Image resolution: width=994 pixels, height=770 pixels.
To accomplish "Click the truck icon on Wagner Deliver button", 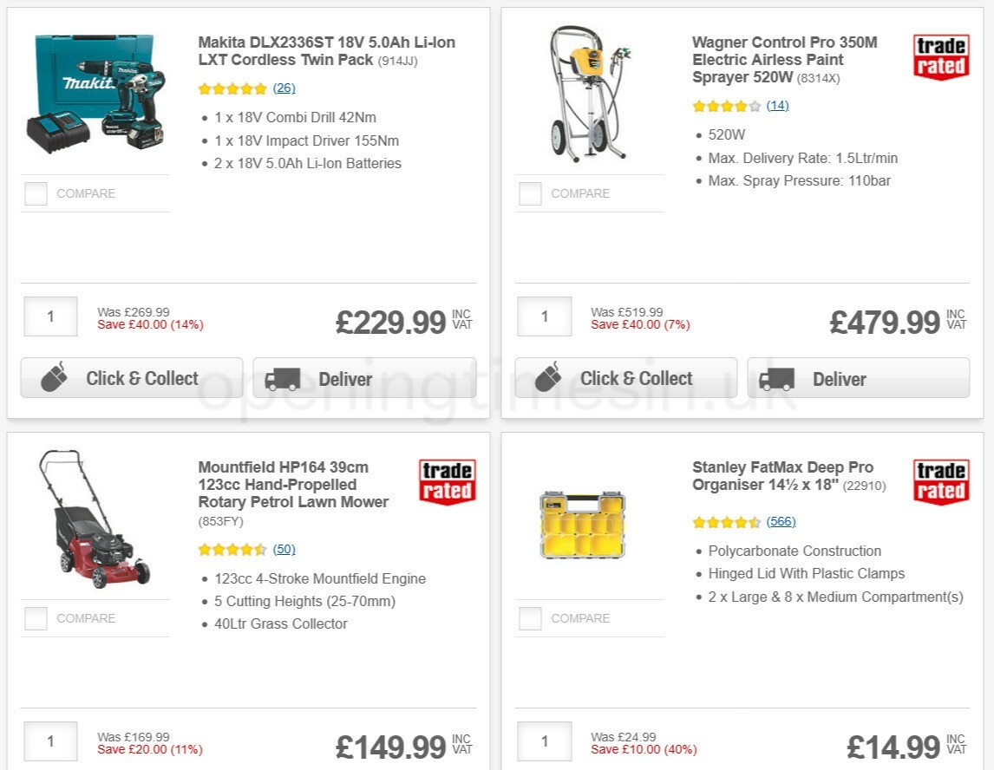I will click(x=780, y=377).
